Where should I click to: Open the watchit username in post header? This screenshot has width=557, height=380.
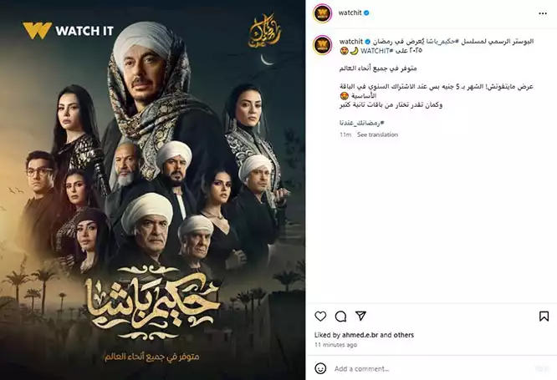click(350, 13)
